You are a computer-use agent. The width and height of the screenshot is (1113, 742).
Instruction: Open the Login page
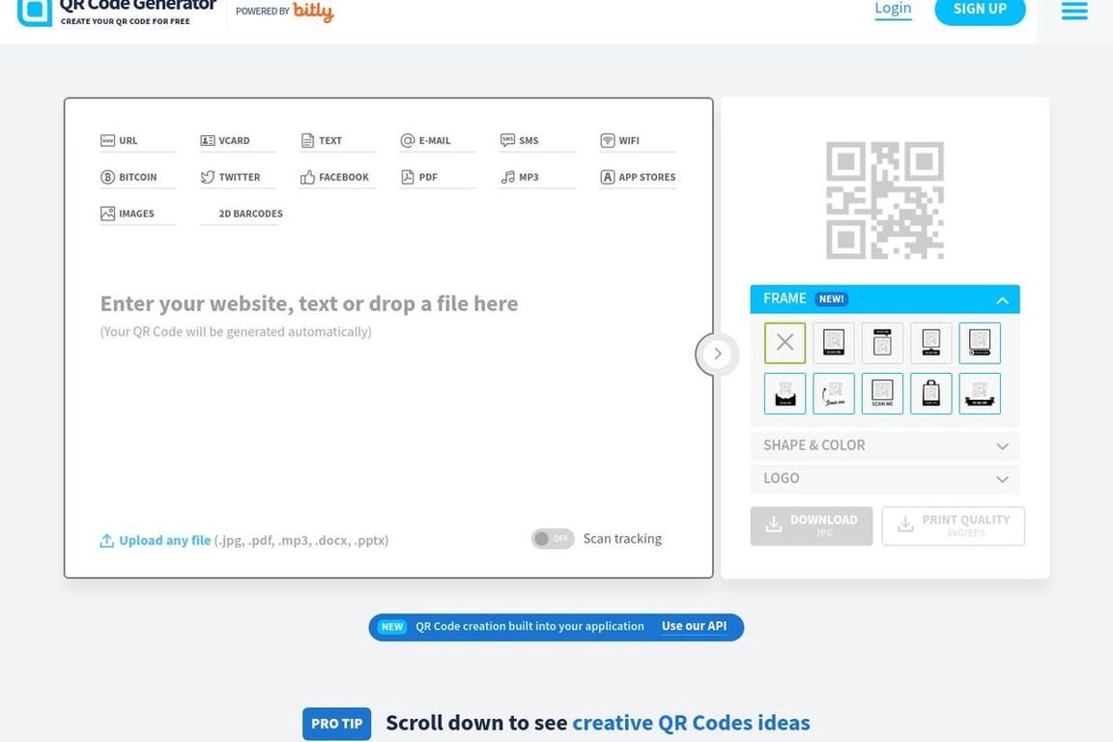tap(892, 8)
